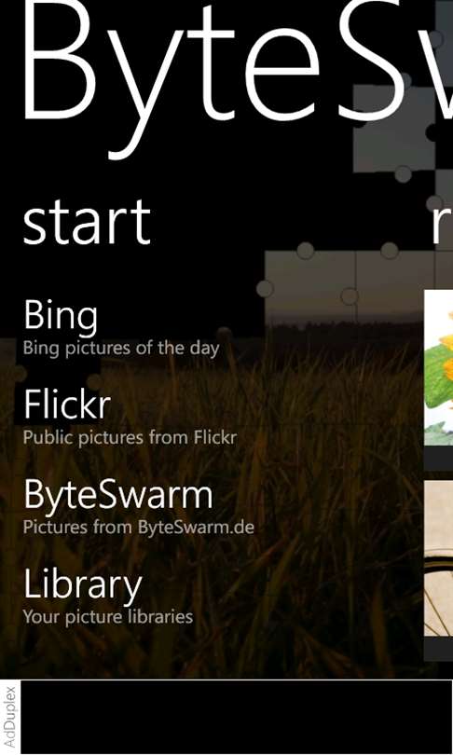Switch to the 'start' pivot header
Image resolution: width=453 pixels, height=755 pixels.
(x=87, y=223)
